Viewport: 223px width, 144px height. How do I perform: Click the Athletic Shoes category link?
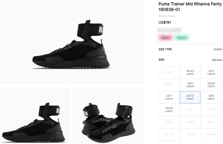tap(167, 16)
